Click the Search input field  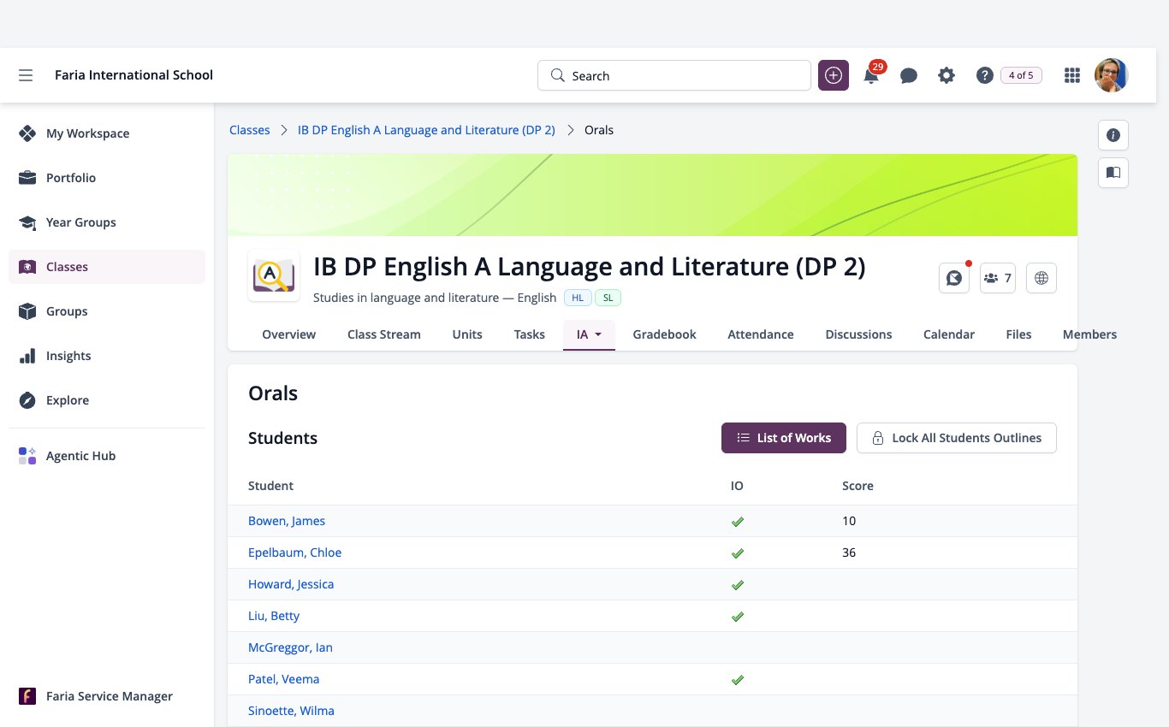click(674, 75)
